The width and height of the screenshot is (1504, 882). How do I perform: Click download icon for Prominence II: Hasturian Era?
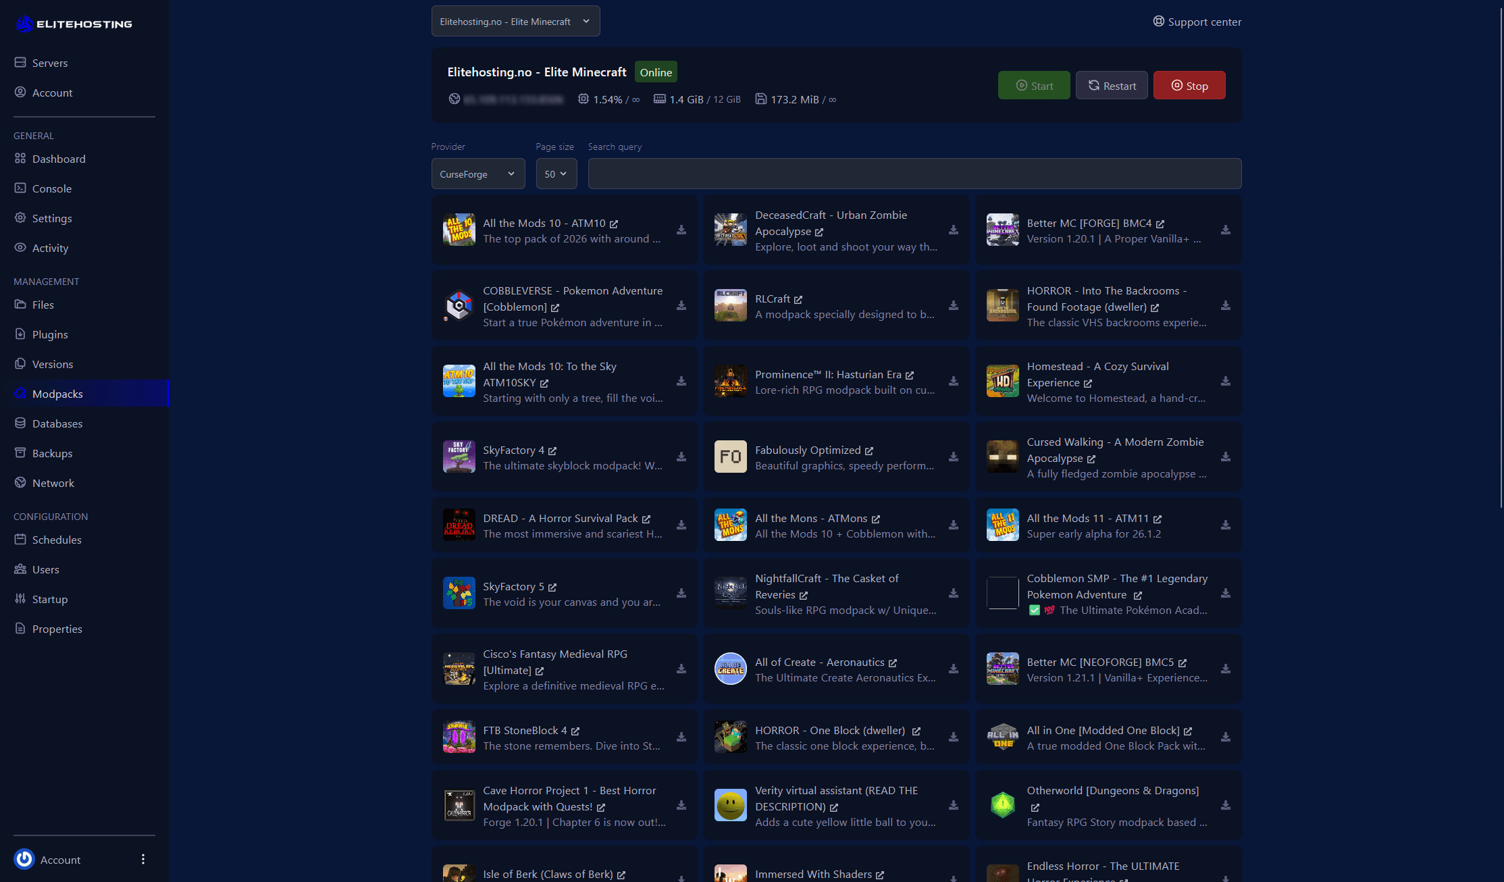pos(954,382)
